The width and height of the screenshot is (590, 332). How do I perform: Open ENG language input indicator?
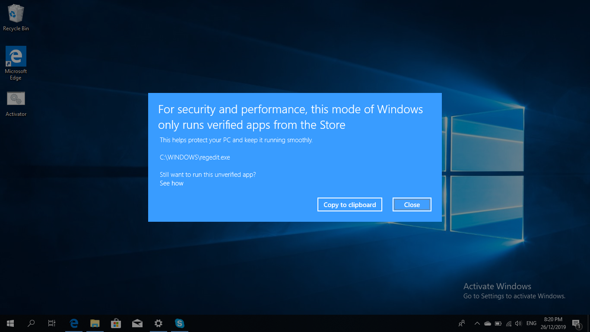(x=532, y=323)
